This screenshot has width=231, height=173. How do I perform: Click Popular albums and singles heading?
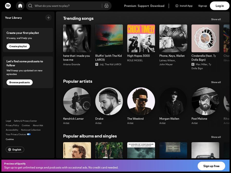[x=90, y=136]
